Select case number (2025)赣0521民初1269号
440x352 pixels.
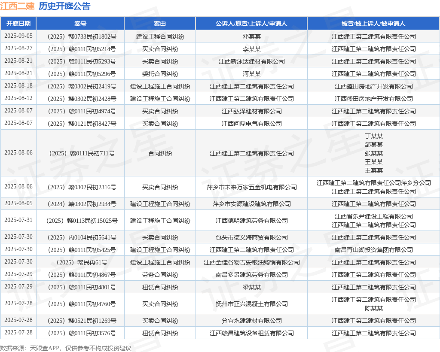(x=82, y=321)
